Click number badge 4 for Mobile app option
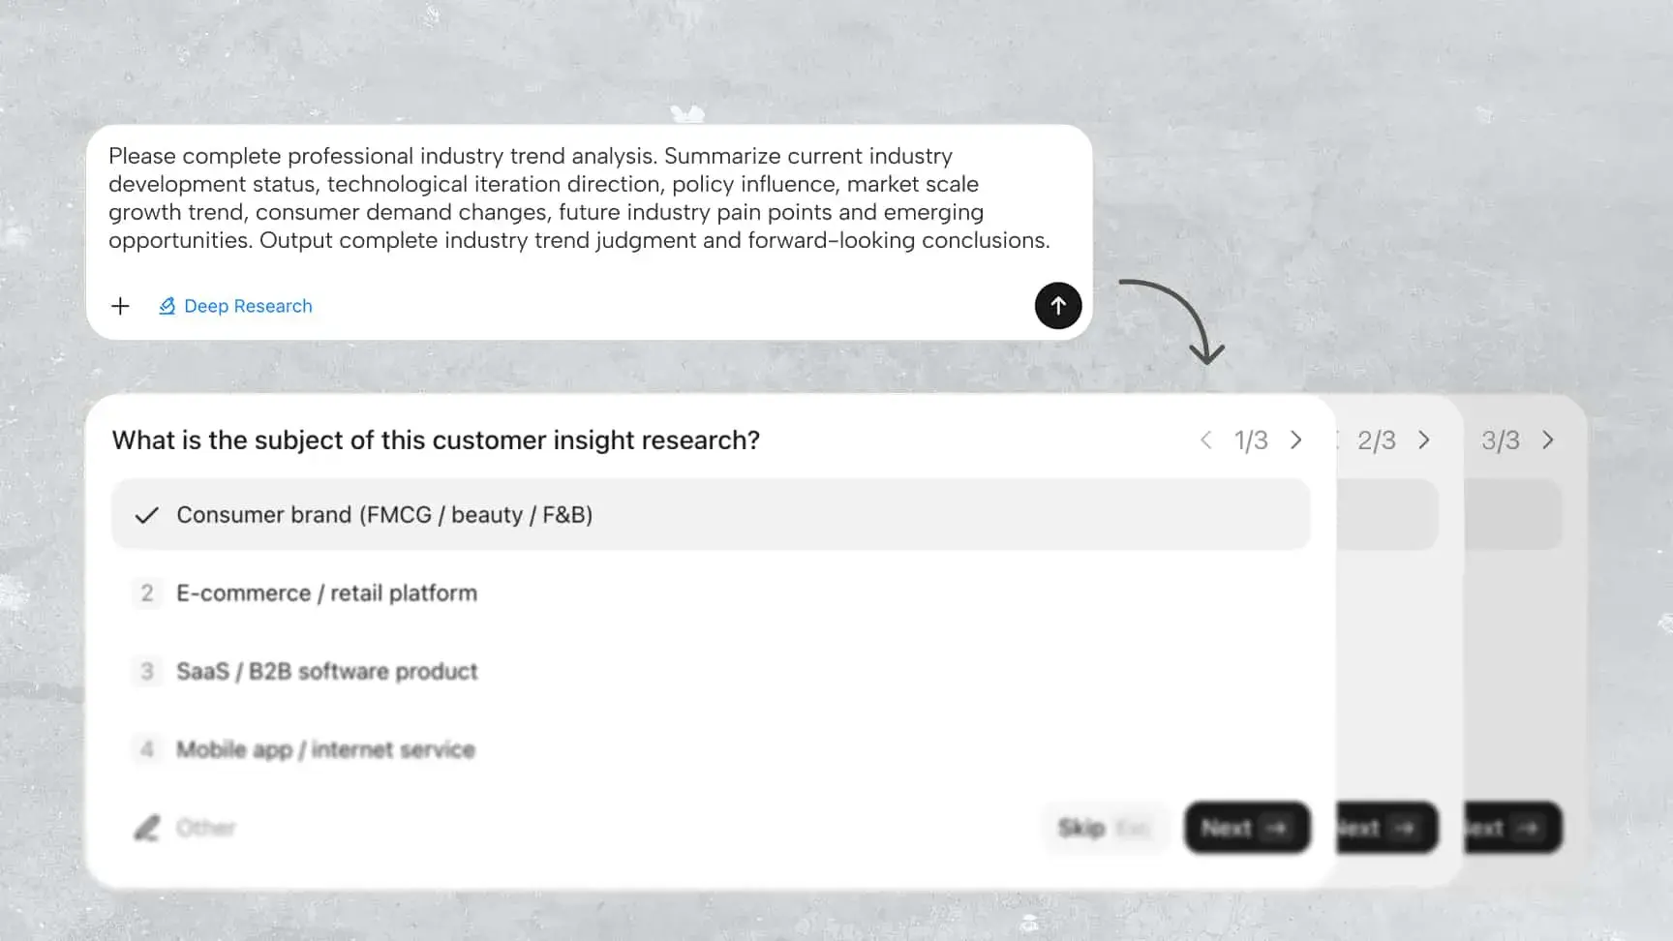 pos(146,749)
